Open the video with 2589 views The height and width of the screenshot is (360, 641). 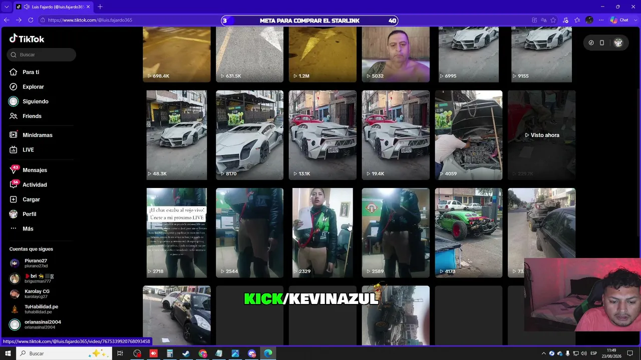pos(396,232)
